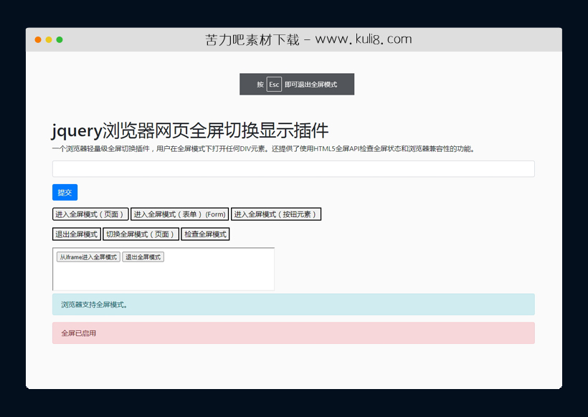Click 进入全屏模式（页面）button
This screenshot has width=588, height=417.
click(x=89, y=214)
